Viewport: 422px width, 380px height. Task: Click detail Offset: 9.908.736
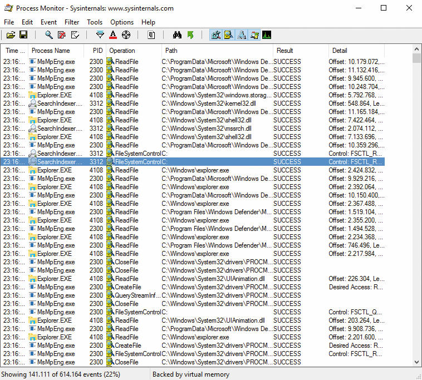point(356,329)
